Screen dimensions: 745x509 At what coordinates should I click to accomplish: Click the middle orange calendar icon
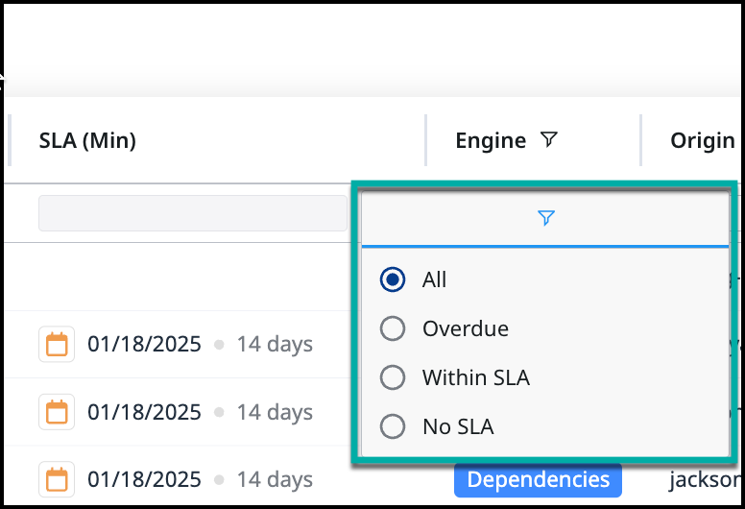coord(57,412)
